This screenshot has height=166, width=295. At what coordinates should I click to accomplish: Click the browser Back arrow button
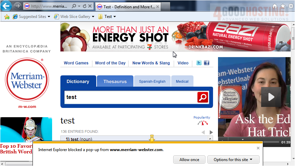pyautogui.click(x=6, y=6)
